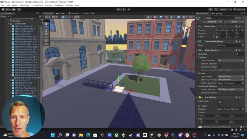247x139 pixels.
Task: Toggle Mesh Renderer enabled checkbox
Action: [x=203, y=50]
